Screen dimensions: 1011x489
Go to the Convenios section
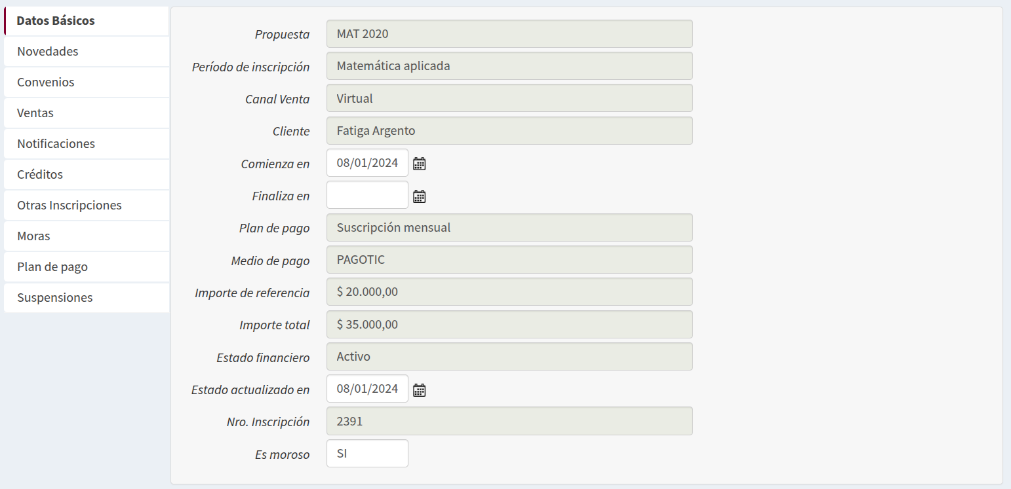(x=87, y=82)
